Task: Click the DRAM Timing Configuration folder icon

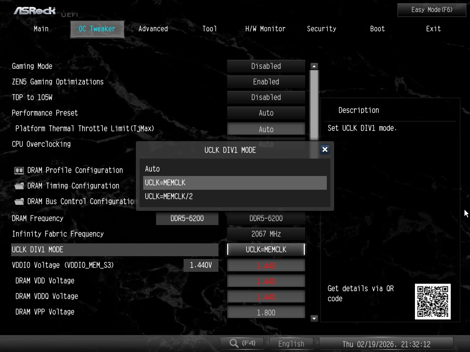Action: point(19,186)
